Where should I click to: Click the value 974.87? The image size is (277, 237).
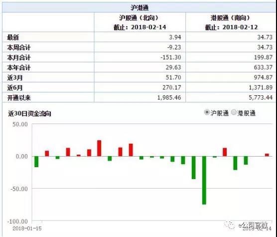tap(263, 77)
